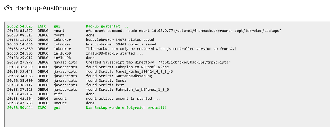Screen dimensions: 330x127
Task: Click the final INFO level label
Action: pyautogui.click(x=42, y=107)
